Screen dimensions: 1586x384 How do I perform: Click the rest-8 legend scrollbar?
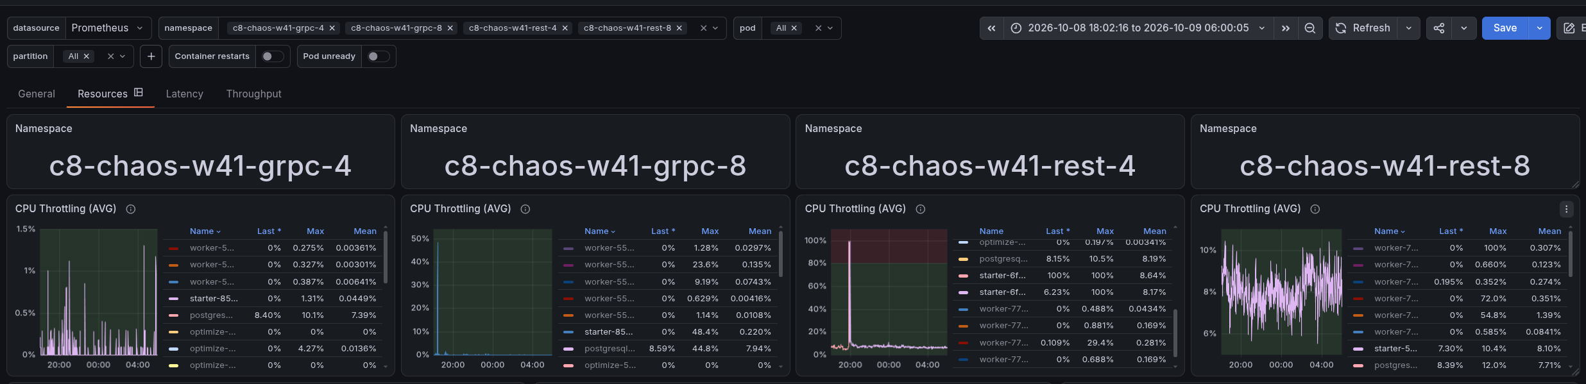point(1571,254)
